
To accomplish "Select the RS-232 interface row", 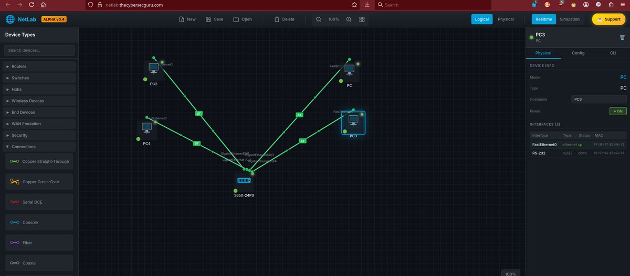I will pos(578,153).
